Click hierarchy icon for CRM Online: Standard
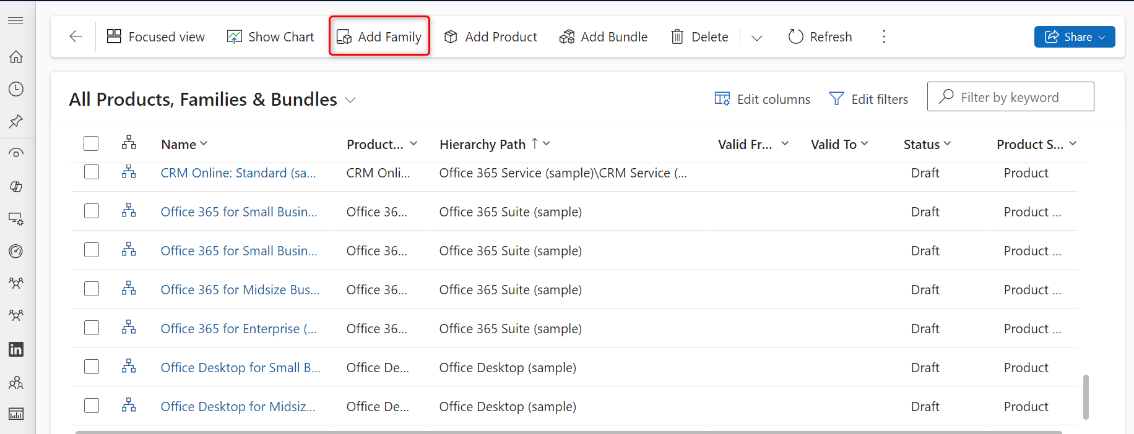 click(129, 171)
